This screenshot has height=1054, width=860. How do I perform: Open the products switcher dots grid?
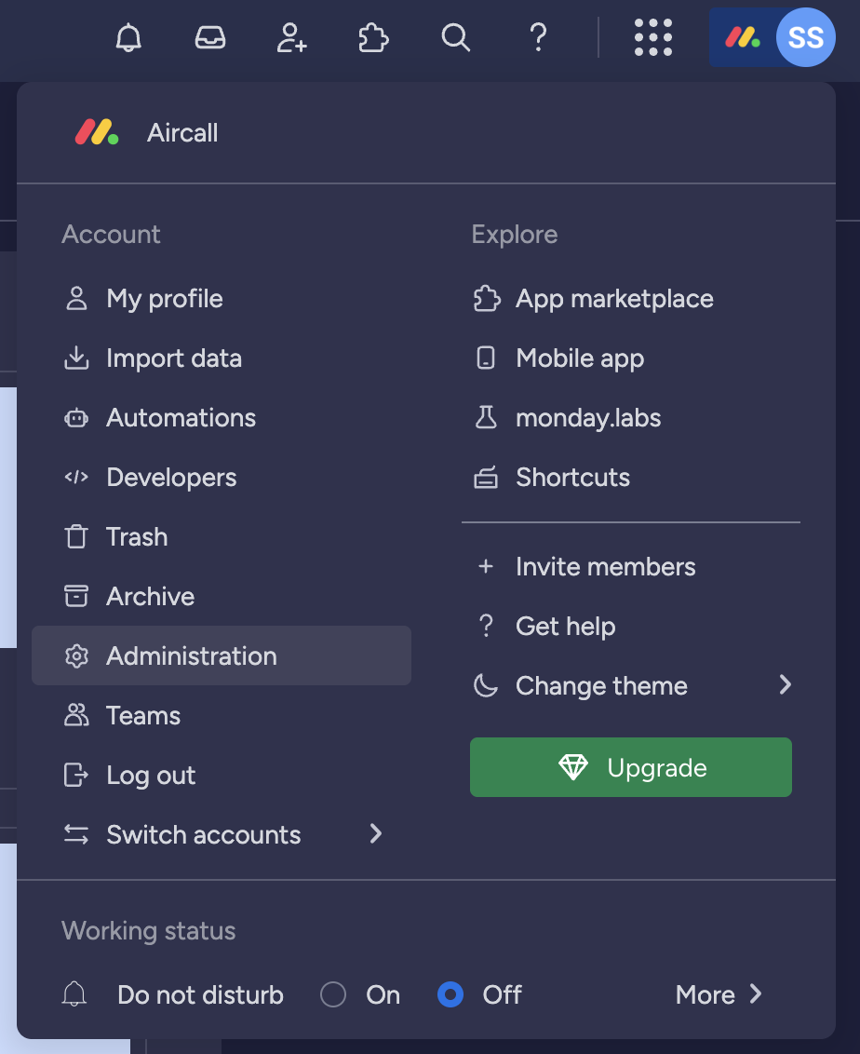click(x=653, y=37)
